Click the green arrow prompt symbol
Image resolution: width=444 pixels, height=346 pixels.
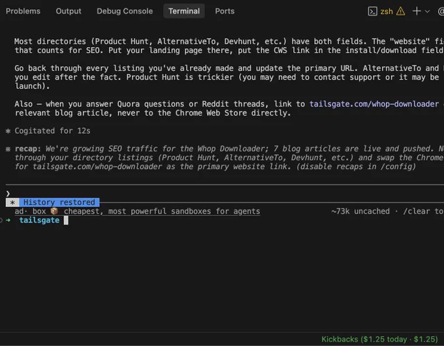[x=8, y=220]
